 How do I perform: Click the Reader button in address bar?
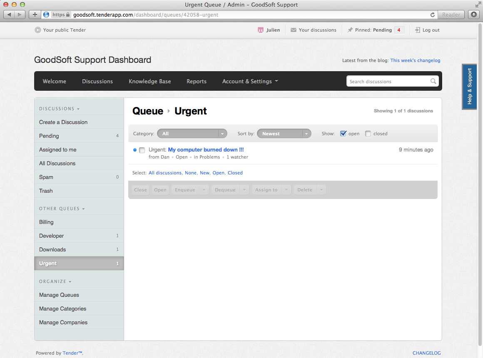coord(451,15)
